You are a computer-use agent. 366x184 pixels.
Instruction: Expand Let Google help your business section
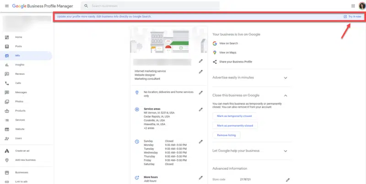[x=285, y=151]
